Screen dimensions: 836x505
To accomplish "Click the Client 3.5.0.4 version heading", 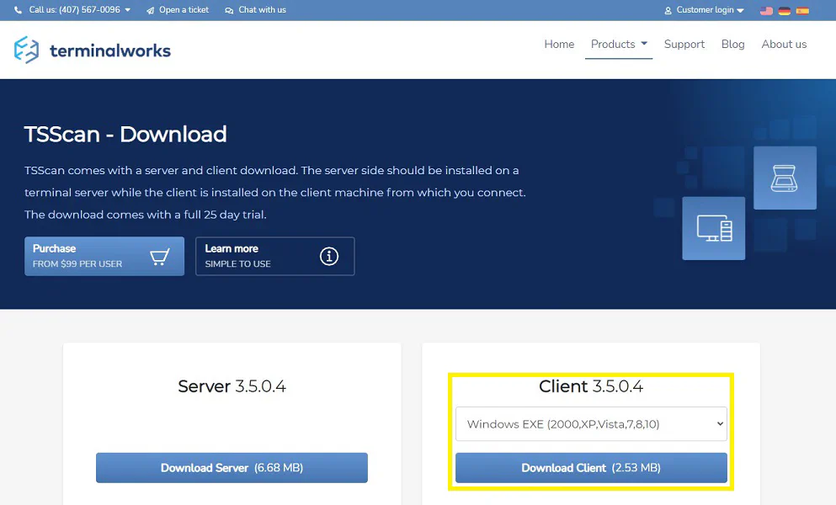I will (x=591, y=386).
